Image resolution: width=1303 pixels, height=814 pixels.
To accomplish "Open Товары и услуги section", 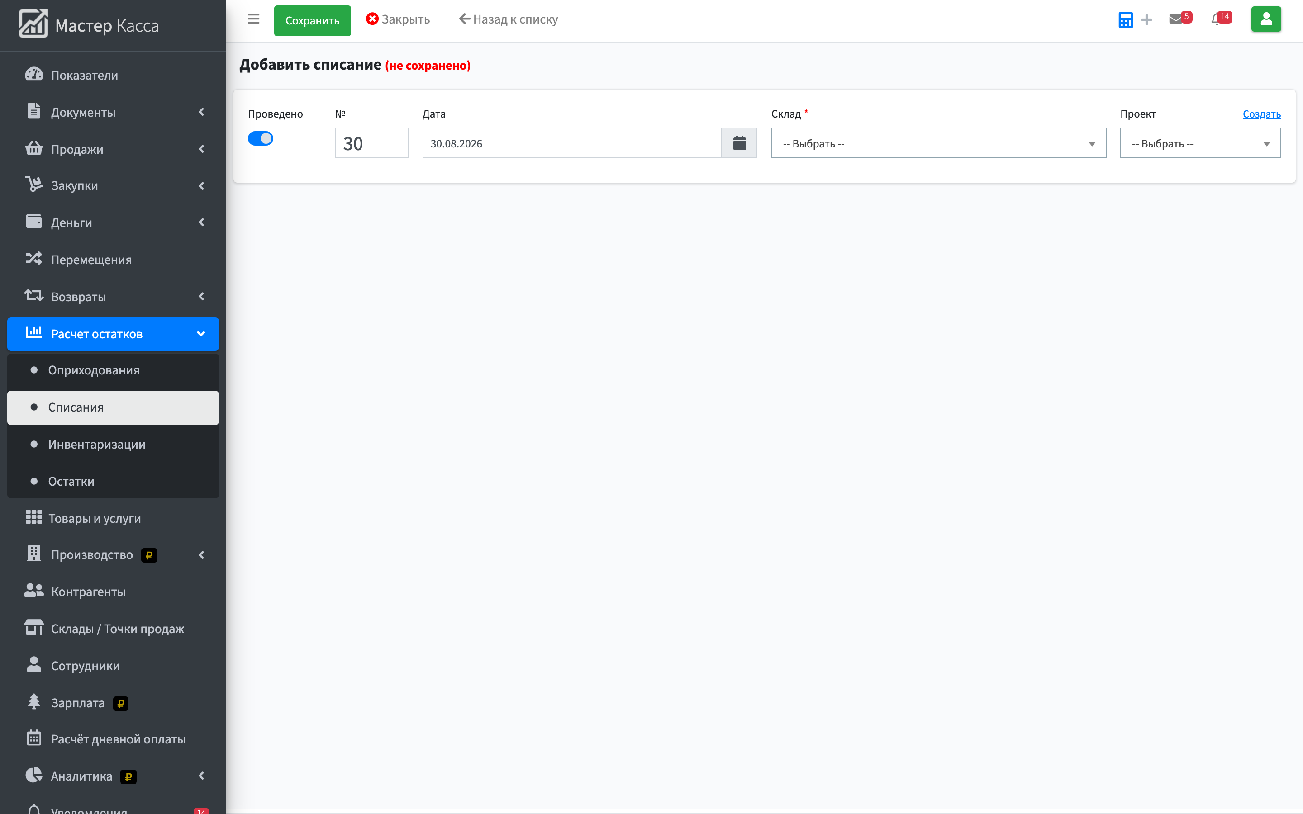I will pyautogui.click(x=113, y=518).
